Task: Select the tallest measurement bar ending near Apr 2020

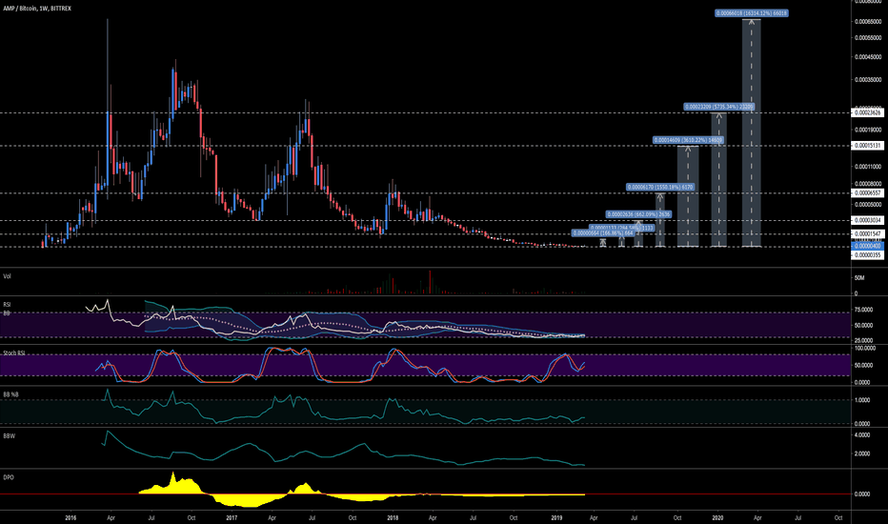Action: 752,133
